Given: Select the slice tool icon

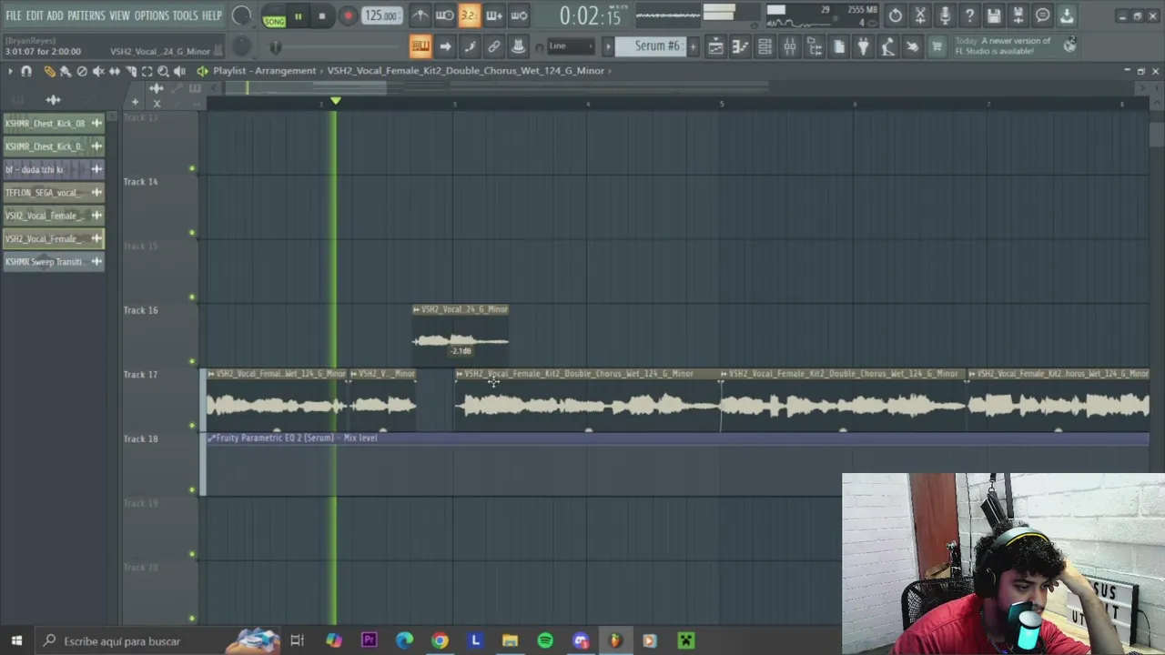Looking at the screenshot, I should [131, 71].
